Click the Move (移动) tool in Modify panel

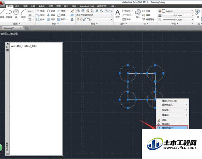pyautogui.click(x=40, y=11)
